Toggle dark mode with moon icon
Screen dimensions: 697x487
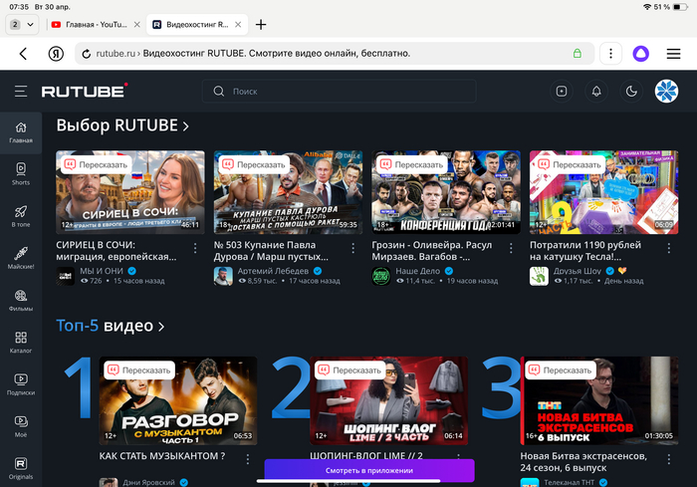click(630, 92)
